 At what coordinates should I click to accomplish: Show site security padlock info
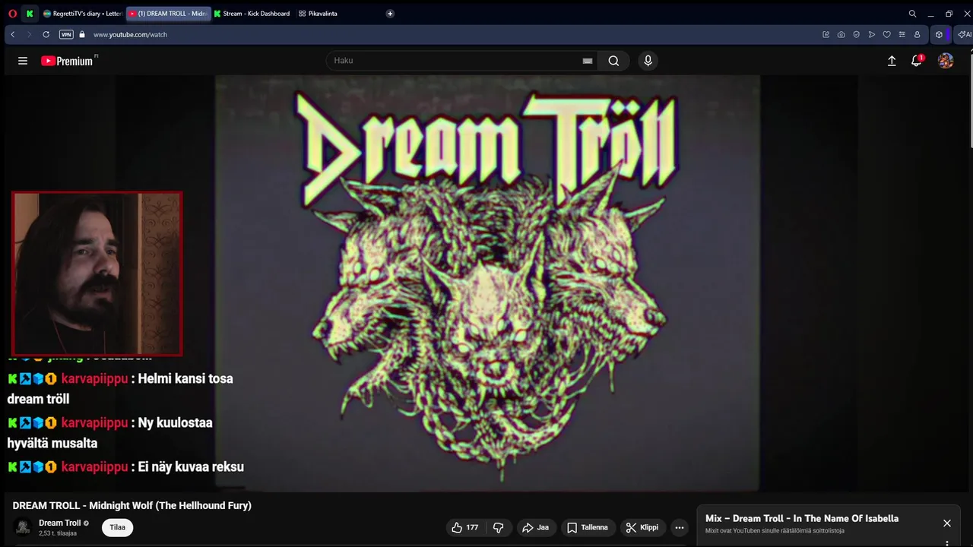click(82, 34)
